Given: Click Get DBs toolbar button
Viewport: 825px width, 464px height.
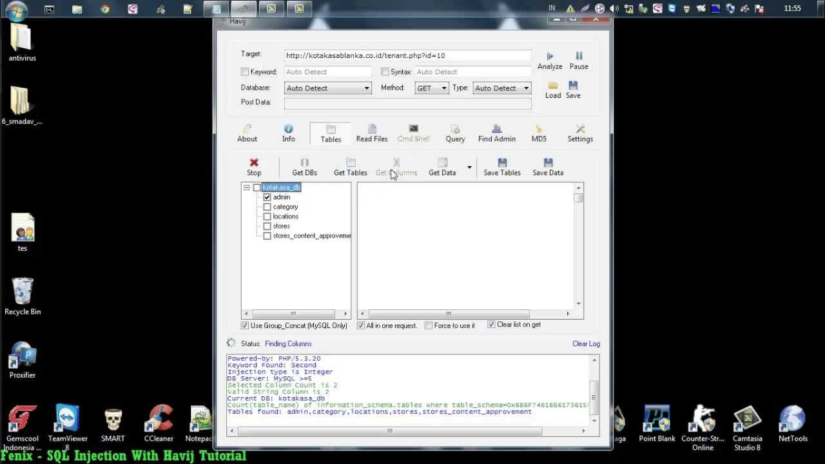Looking at the screenshot, I should tap(304, 167).
